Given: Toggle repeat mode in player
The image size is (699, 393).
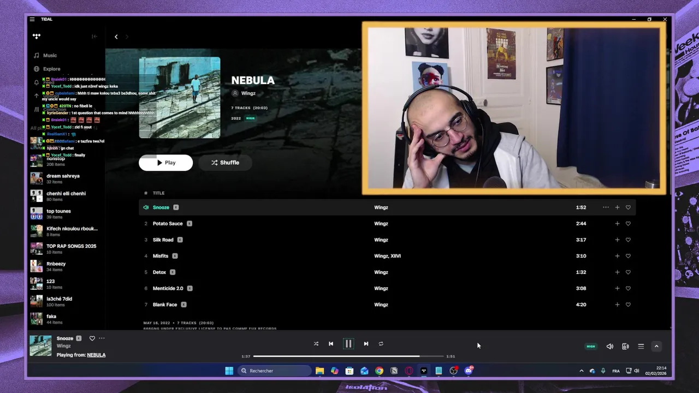Looking at the screenshot, I should tap(381, 344).
